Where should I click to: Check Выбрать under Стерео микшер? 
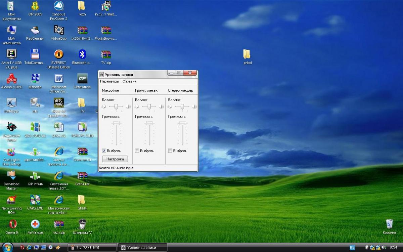click(x=170, y=151)
